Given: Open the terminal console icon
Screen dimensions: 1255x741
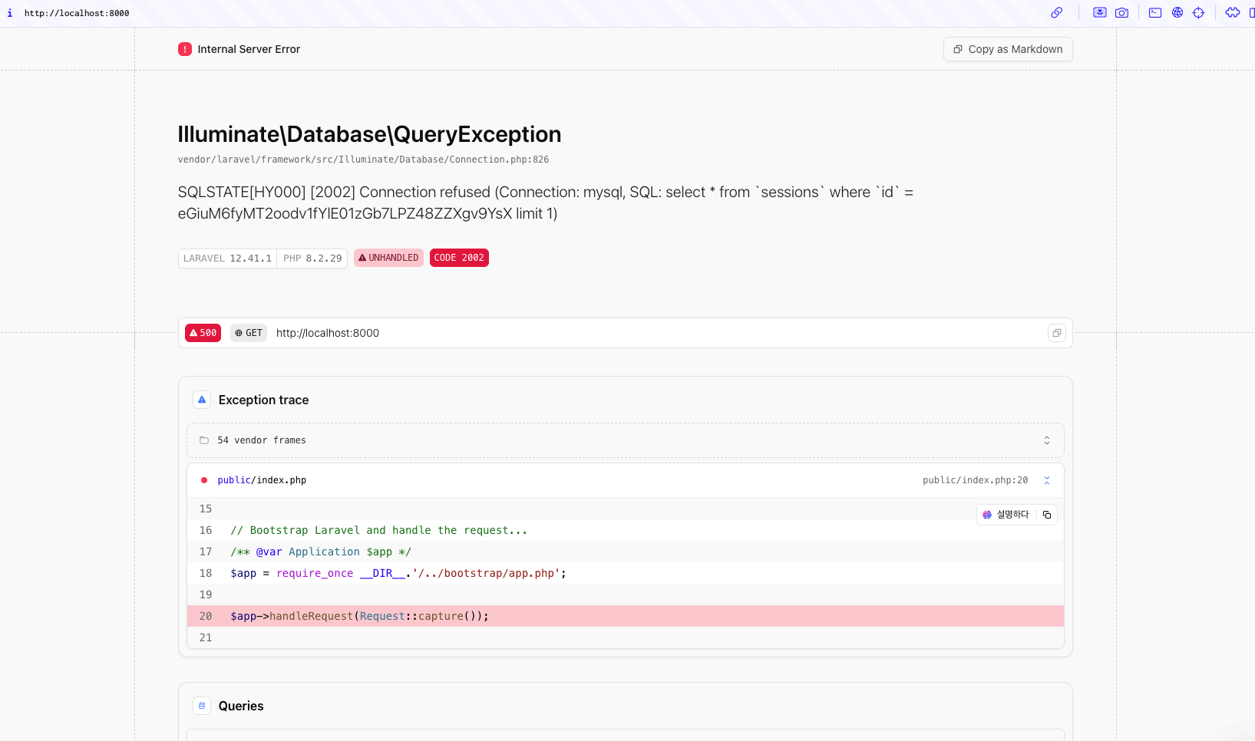Looking at the screenshot, I should point(1155,12).
